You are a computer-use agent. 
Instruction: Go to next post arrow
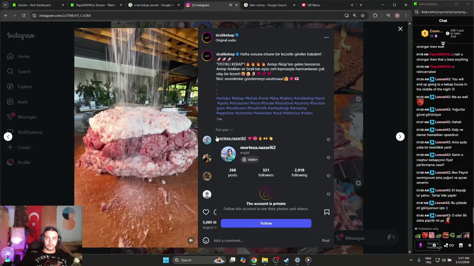tap(400, 137)
